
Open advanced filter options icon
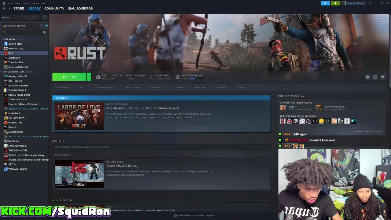pyautogui.click(x=45, y=32)
